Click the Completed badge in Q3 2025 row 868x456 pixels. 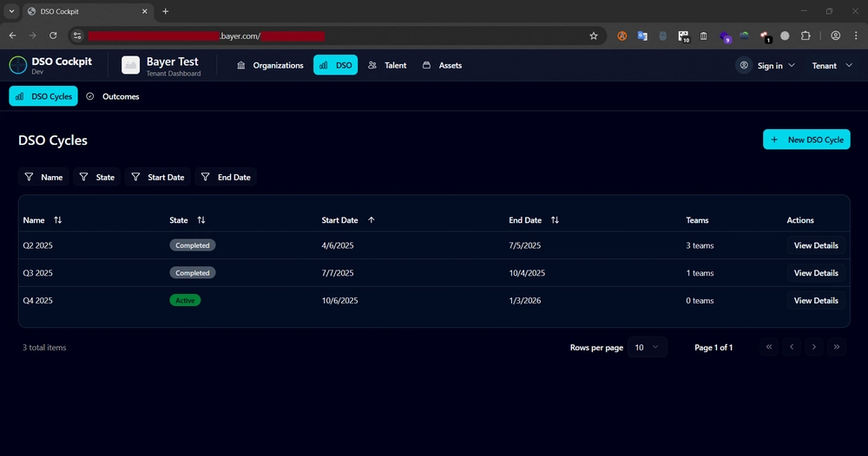coord(193,273)
